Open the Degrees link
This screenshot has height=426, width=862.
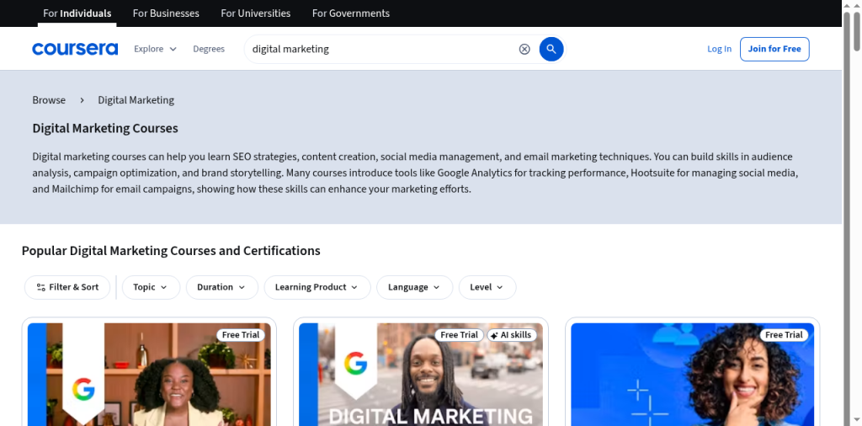(209, 49)
